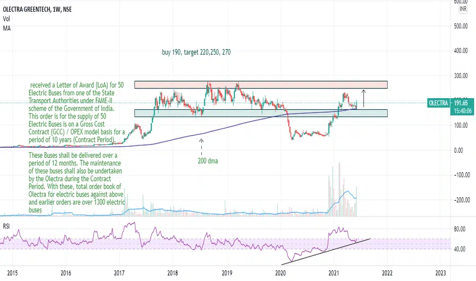
Task: Click the 2022 time axis label
Action: pyautogui.click(x=387, y=273)
